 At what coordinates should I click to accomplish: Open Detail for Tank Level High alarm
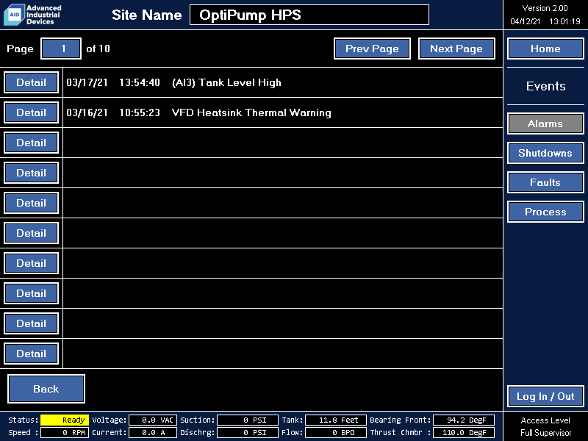[x=31, y=82]
